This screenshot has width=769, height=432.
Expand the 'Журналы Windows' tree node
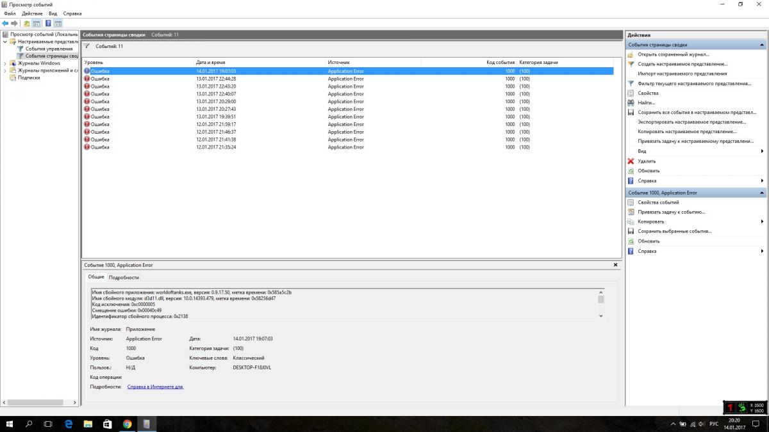coord(5,63)
